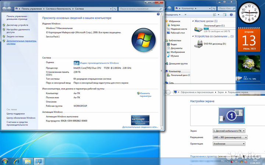Click the drive meter gadget for C:
The height and width of the screenshot is (165, 265).
coord(249,78)
